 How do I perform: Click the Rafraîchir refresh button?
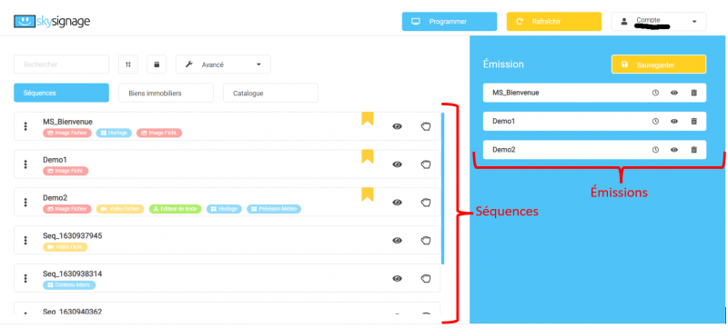pyautogui.click(x=554, y=21)
